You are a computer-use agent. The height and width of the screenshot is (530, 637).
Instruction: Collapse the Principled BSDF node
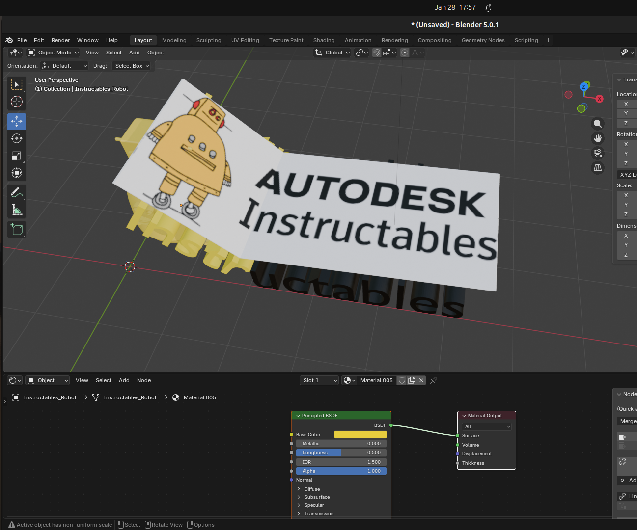(x=298, y=416)
